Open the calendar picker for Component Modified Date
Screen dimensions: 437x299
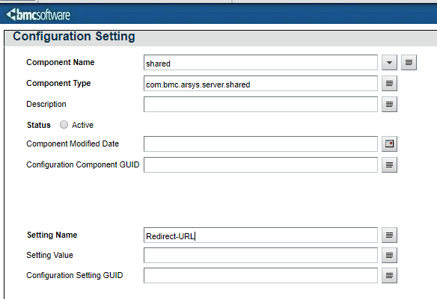click(389, 144)
